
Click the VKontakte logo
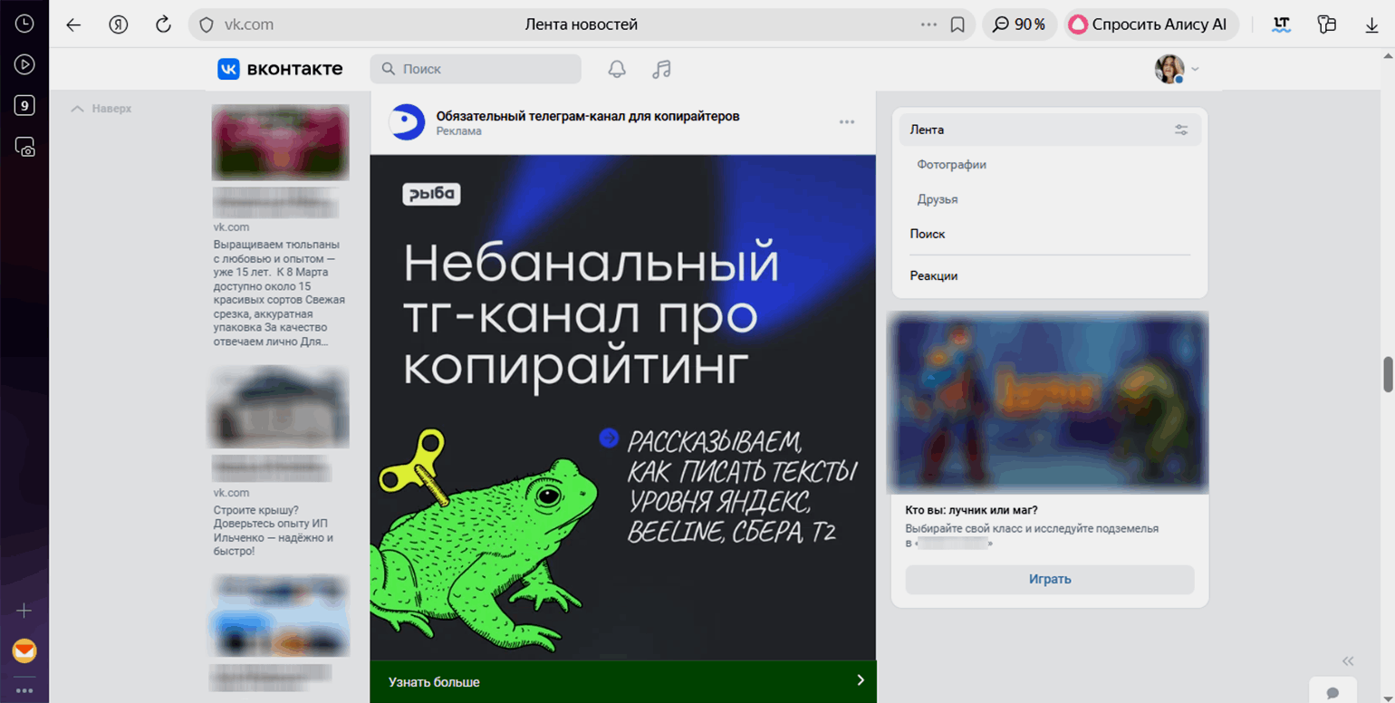coord(280,69)
